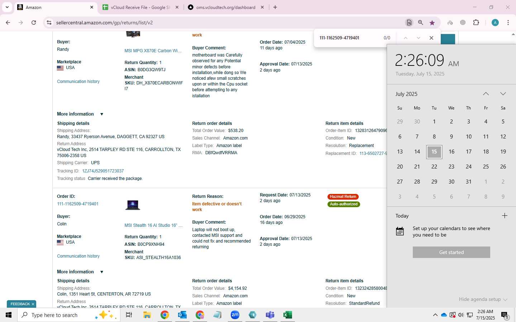Jump to previous find result arrow

click(x=406, y=38)
